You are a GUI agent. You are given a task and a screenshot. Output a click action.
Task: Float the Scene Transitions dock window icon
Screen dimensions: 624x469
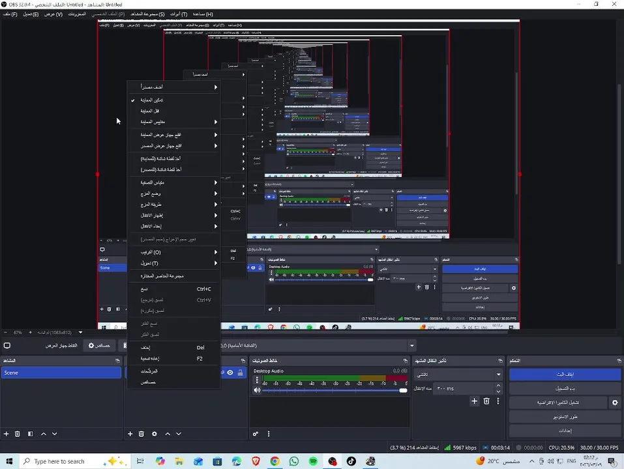500,360
